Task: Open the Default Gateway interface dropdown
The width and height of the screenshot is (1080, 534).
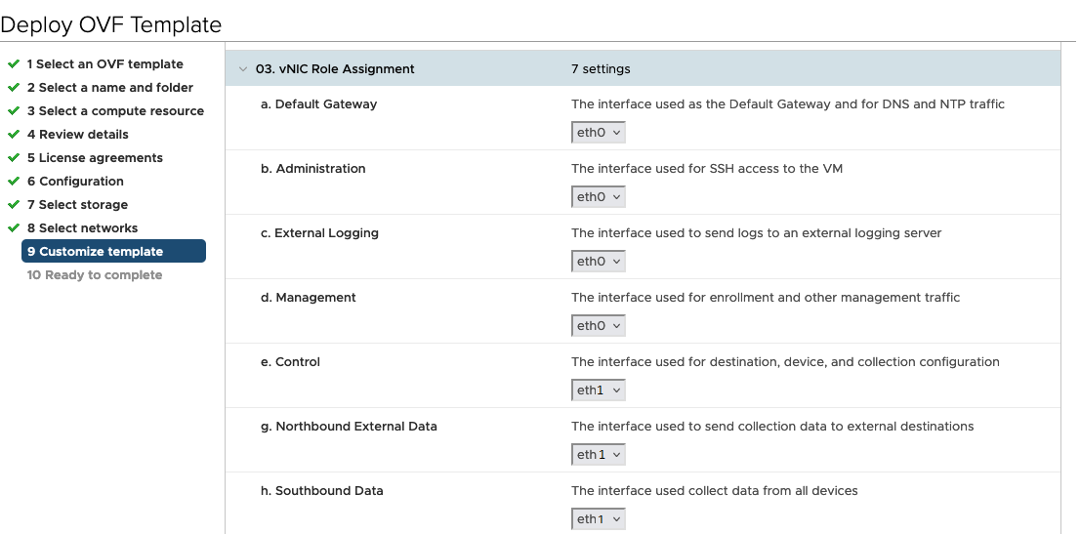Action: (x=598, y=133)
